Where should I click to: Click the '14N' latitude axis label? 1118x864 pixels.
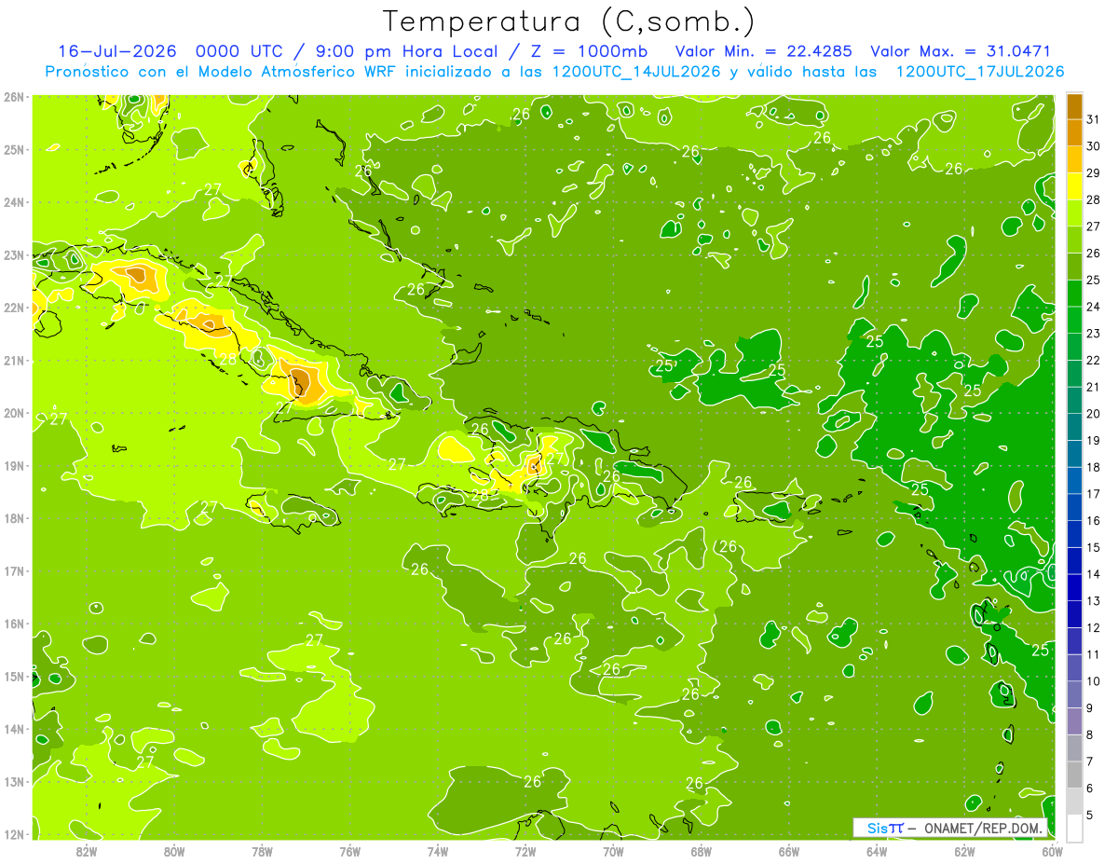[x=14, y=729]
